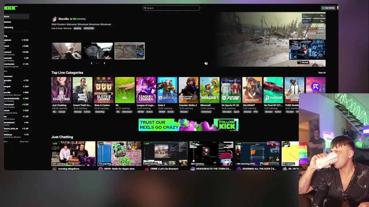Open the BBFM Radio stream thumbnail
369x207 pixels.
(119, 154)
